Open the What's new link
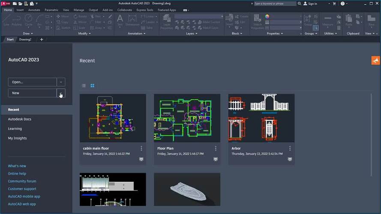The width and height of the screenshot is (381, 214). [17, 166]
